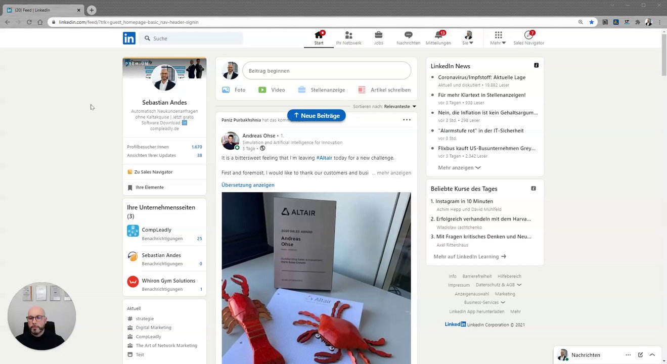667x364 pixels.
Task: Expand Datenschutz & AGB footer menu
Action: [x=499, y=285]
